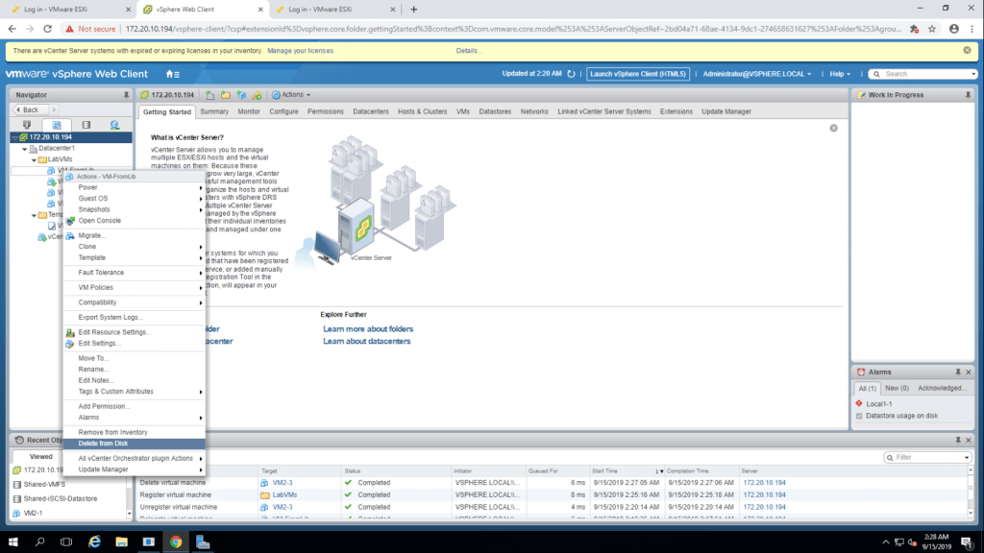Click the Chrome icon in the taskbar
Viewport: 984px width, 553px height.
tap(175, 542)
